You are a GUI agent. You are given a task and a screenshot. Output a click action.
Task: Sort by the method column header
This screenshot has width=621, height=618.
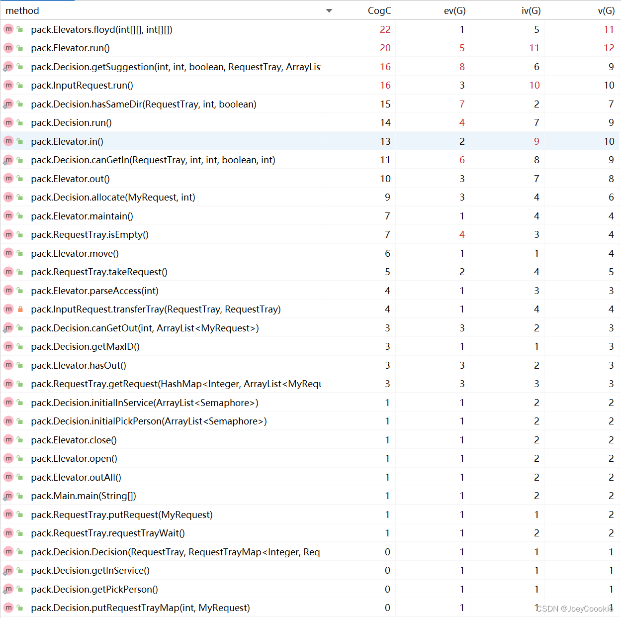click(22, 10)
